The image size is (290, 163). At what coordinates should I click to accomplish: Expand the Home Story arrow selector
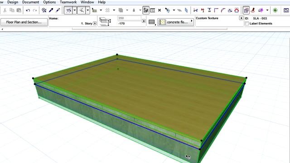pyautogui.click(x=95, y=24)
